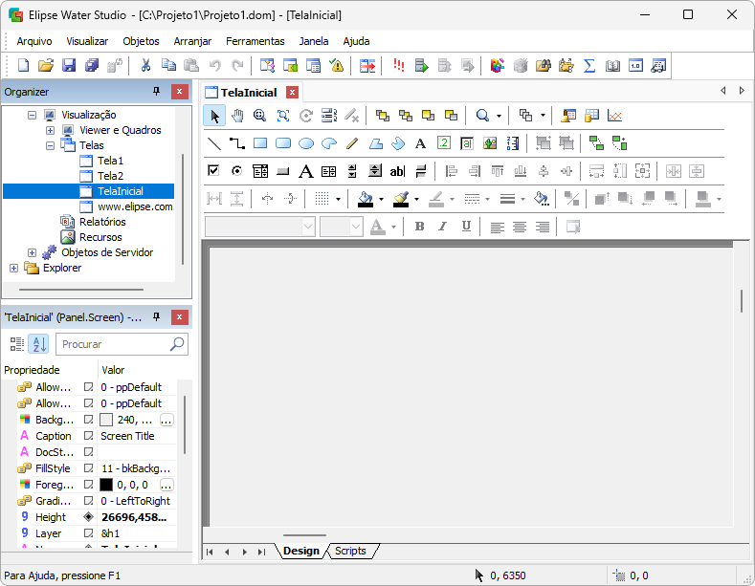Expand the Objetos de Servidor node
Viewport: 755px width, 586px height.
click(32, 252)
